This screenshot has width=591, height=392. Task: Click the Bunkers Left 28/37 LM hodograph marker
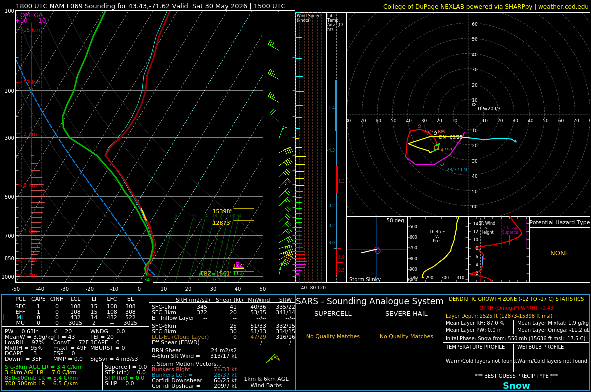(442, 164)
